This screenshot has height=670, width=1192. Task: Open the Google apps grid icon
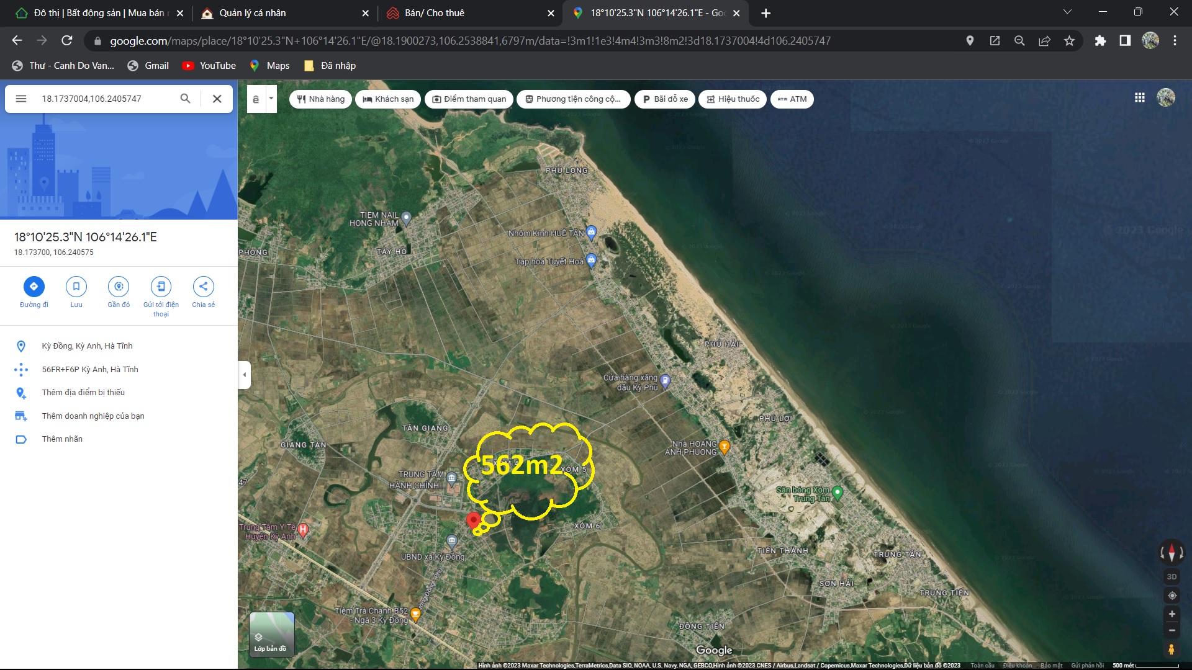[1140, 98]
